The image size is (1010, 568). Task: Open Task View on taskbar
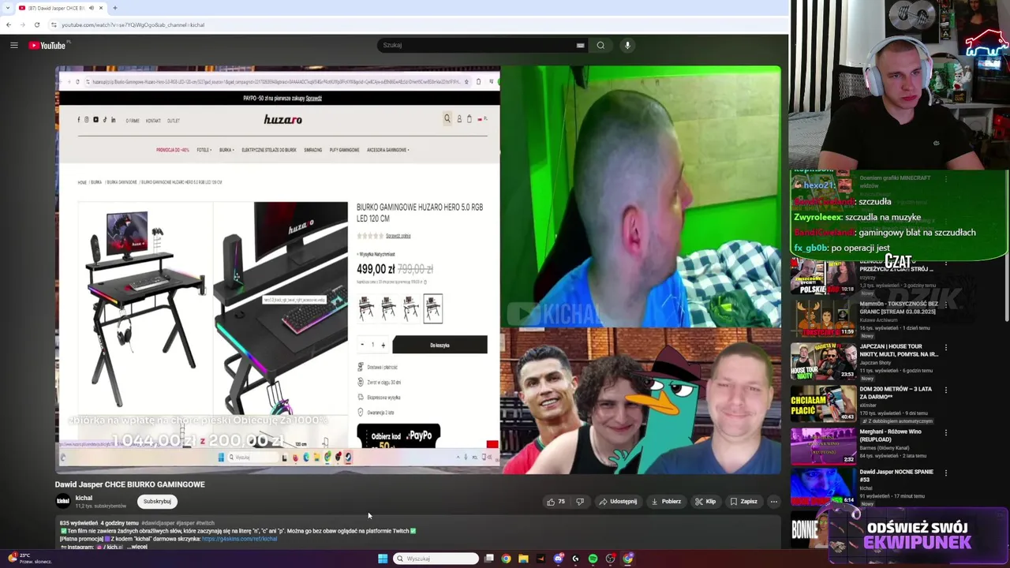point(489,559)
